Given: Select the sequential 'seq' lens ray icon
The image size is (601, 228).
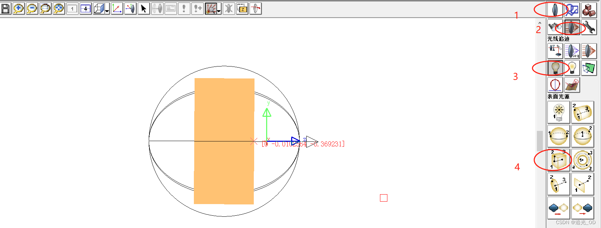Looking at the screenshot, I should pos(572,51).
